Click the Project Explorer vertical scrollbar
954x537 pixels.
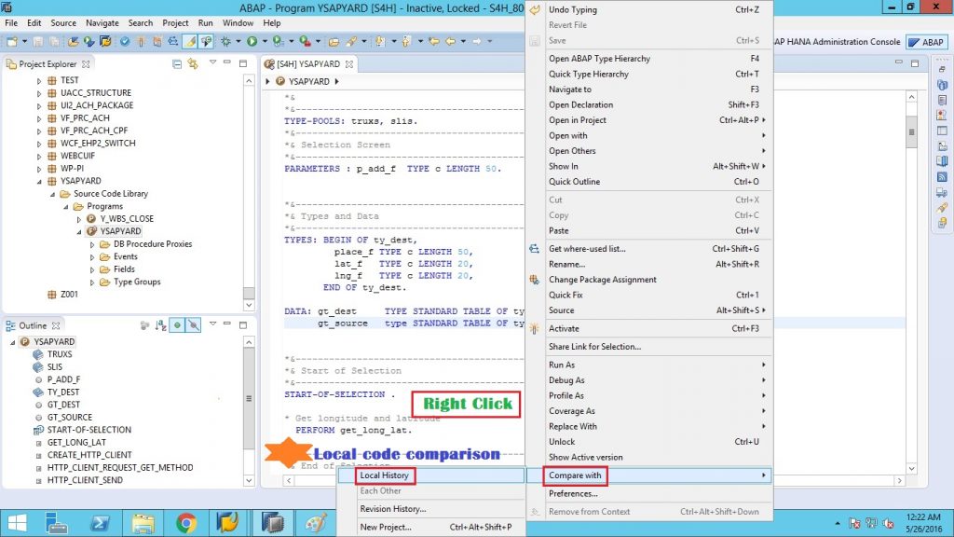point(249,192)
